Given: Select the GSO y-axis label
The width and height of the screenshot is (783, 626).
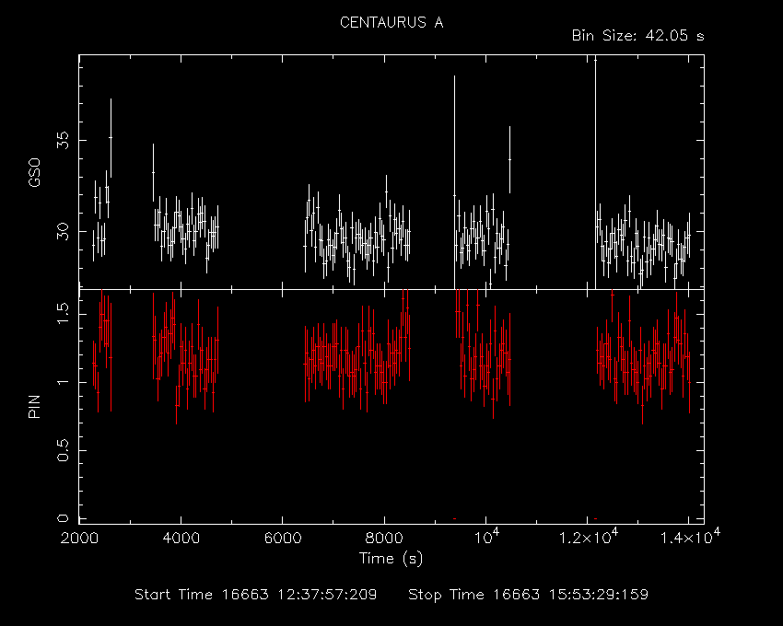Looking at the screenshot, I should pos(34,173).
